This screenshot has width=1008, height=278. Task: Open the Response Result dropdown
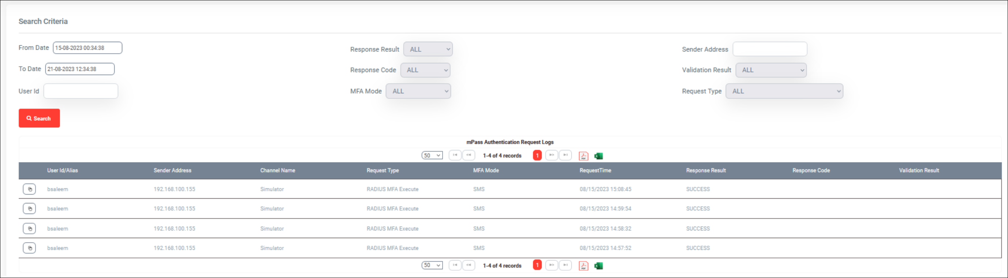[x=428, y=49]
